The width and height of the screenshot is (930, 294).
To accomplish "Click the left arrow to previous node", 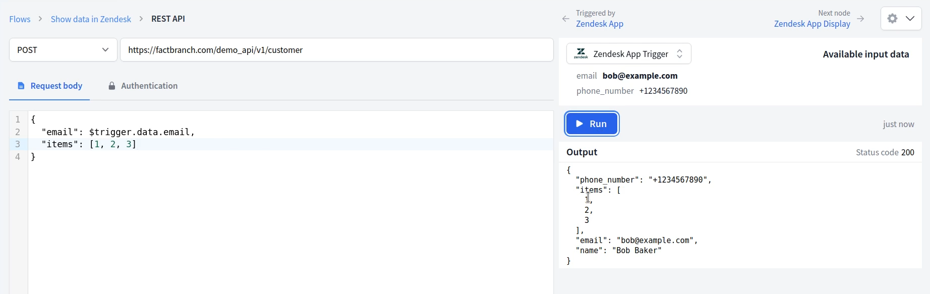I will [566, 19].
